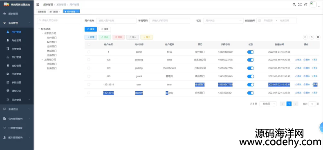Open 字典管理 in the sidebar
Screen dimensions: 323x150
17,74
